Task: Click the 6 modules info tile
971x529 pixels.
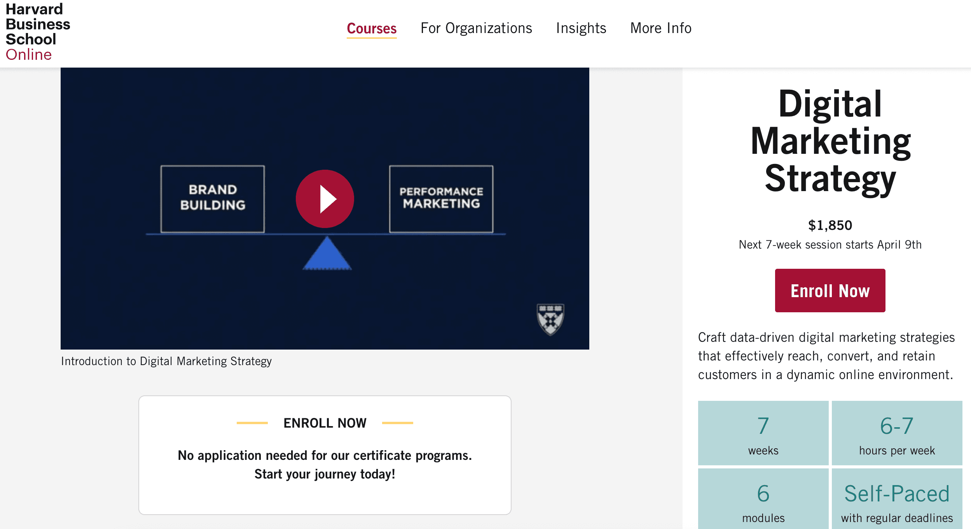Action: coord(763,499)
